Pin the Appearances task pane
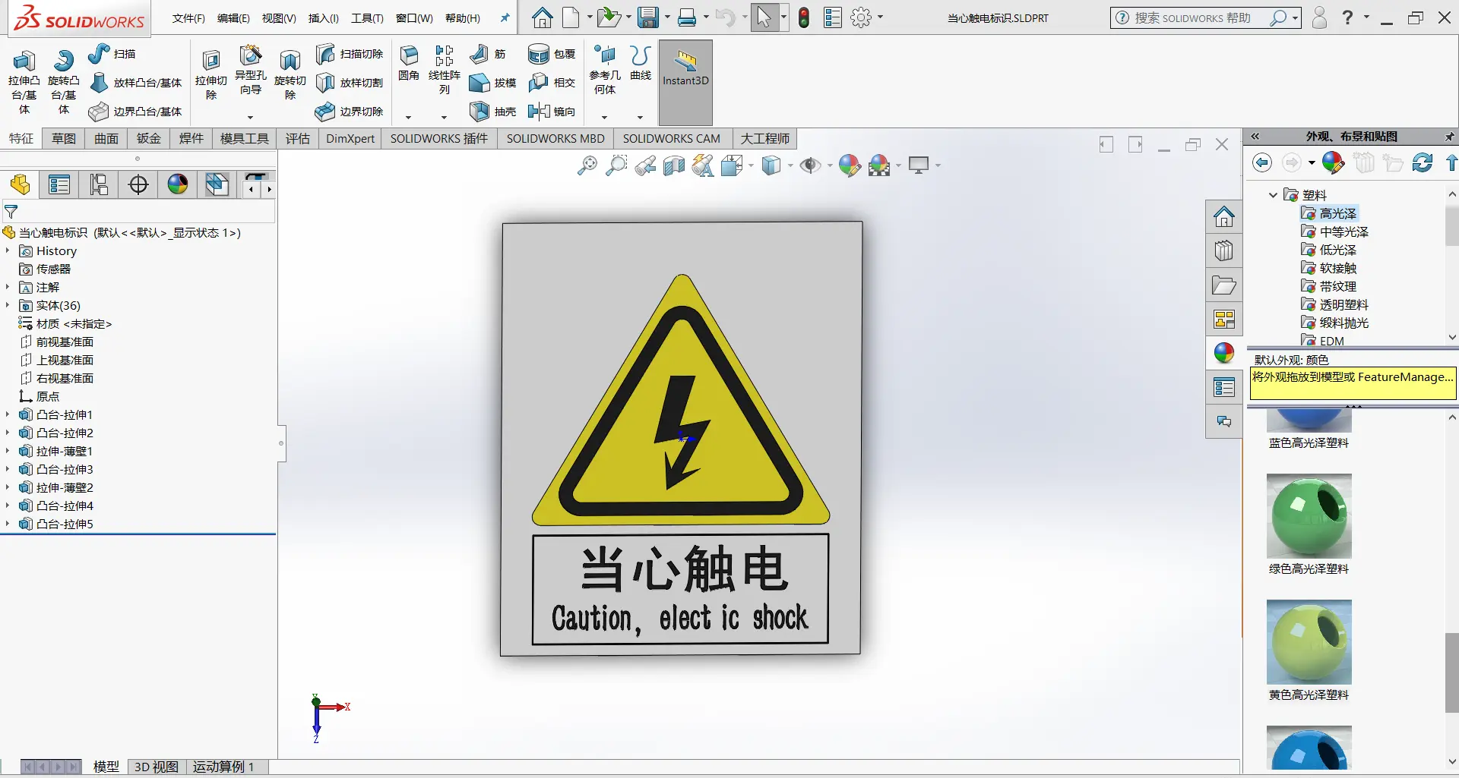Viewport: 1459px width, 778px height. (x=1448, y=137)
